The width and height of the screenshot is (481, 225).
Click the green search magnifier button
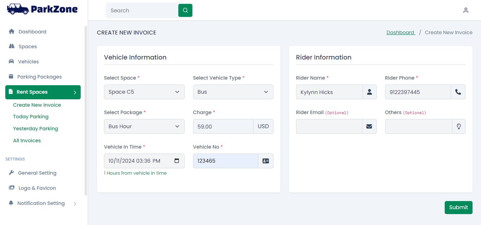[185, 11]
